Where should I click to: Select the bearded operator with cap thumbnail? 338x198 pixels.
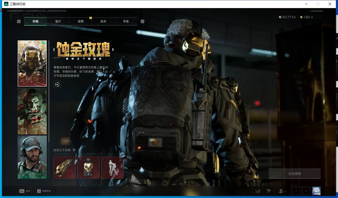point(32,157)
